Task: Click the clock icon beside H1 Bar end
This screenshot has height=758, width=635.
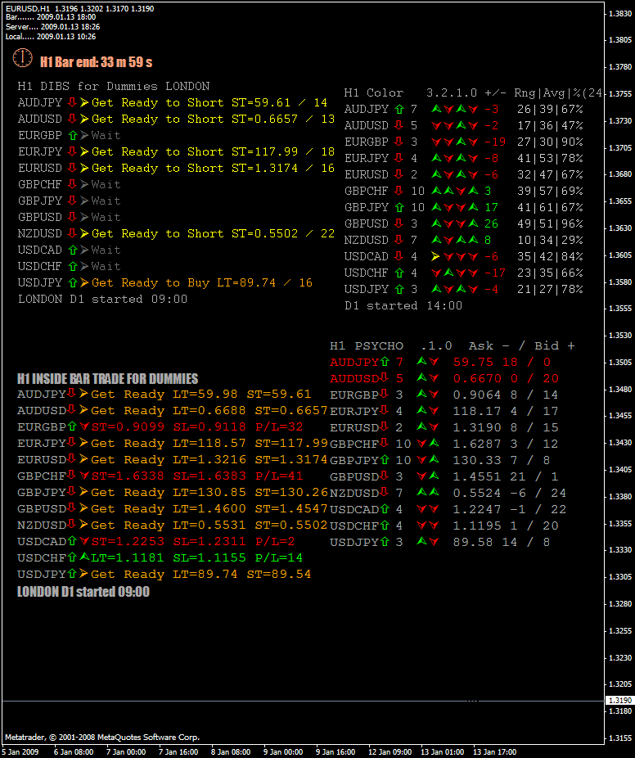Action: [22, 58]
